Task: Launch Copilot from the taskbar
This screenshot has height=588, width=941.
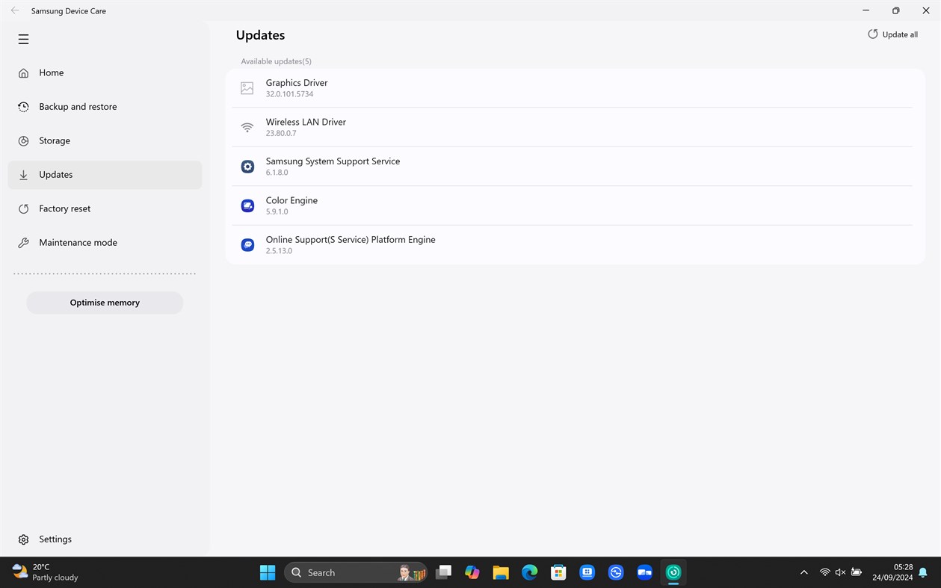Action: (x=472, y=572)
